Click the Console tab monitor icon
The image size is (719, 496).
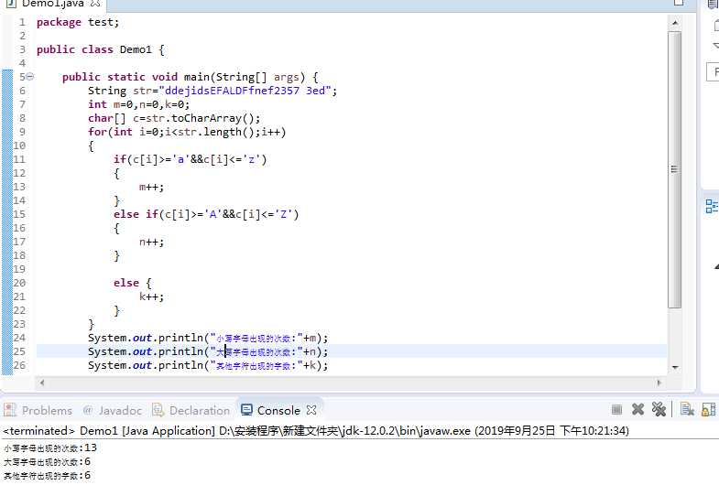(246, 409)
